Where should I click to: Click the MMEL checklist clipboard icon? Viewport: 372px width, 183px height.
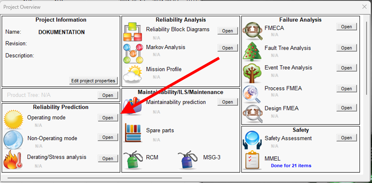pyautogui.click(x=252, y=161)
